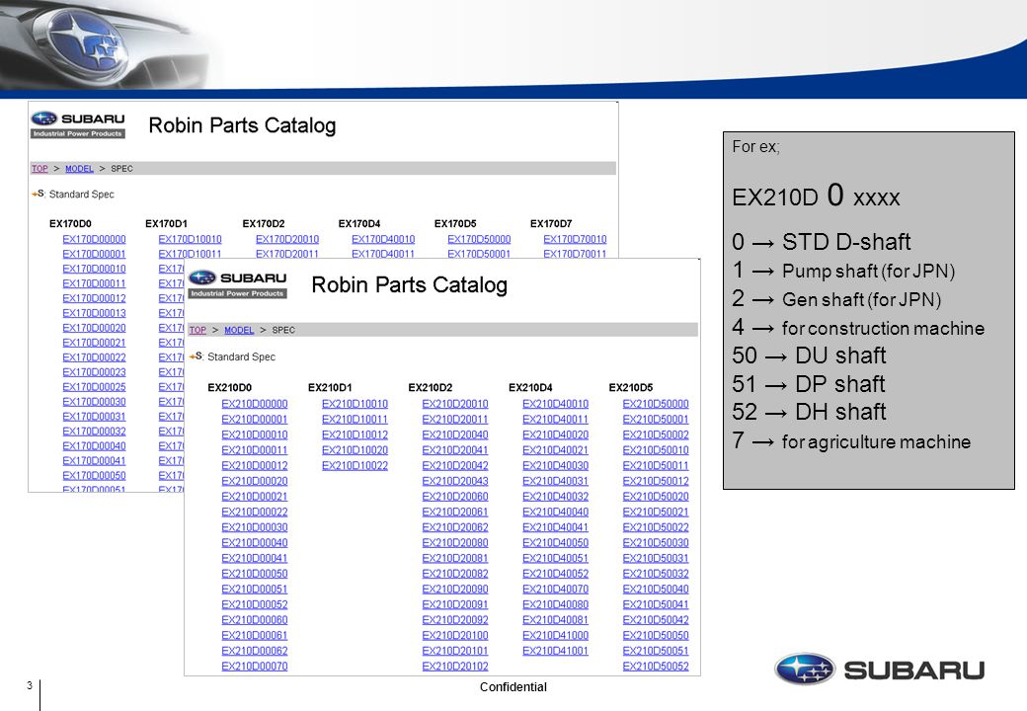Select the EX210D20082 link
The width and height of the screenshot is (1027, 711).
click(455, 574)
